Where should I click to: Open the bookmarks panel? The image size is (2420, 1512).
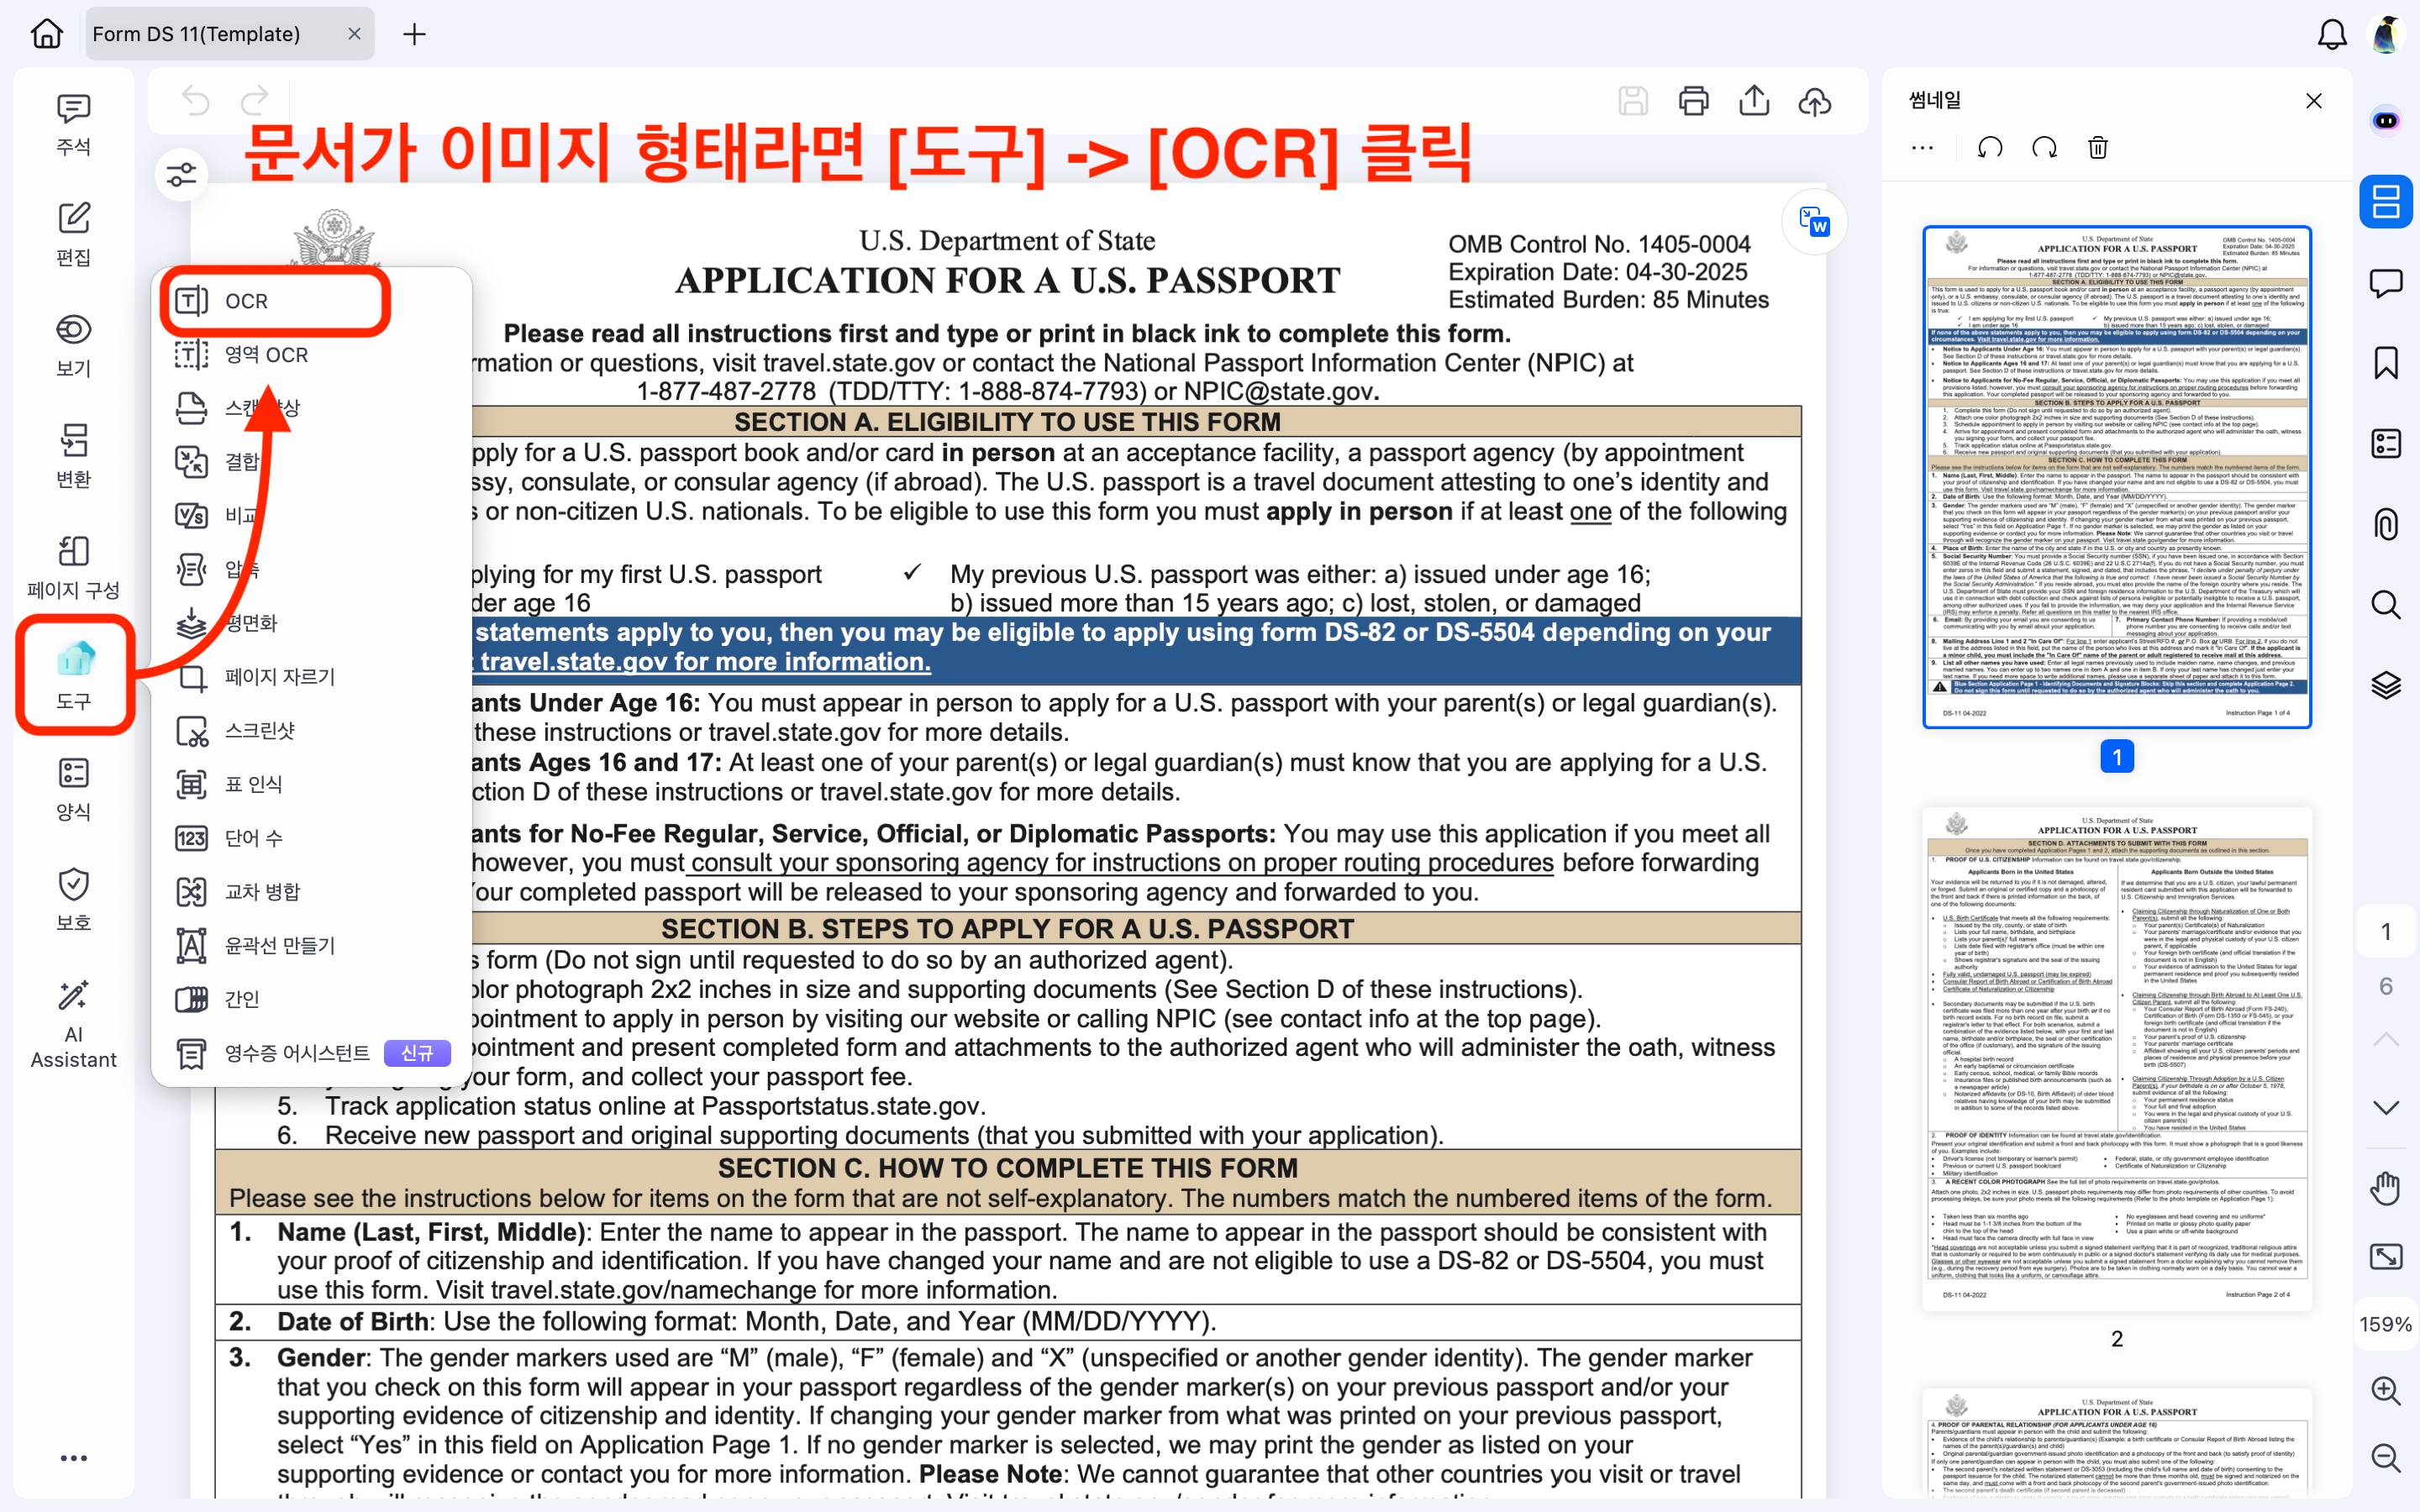coord(2386,363)
